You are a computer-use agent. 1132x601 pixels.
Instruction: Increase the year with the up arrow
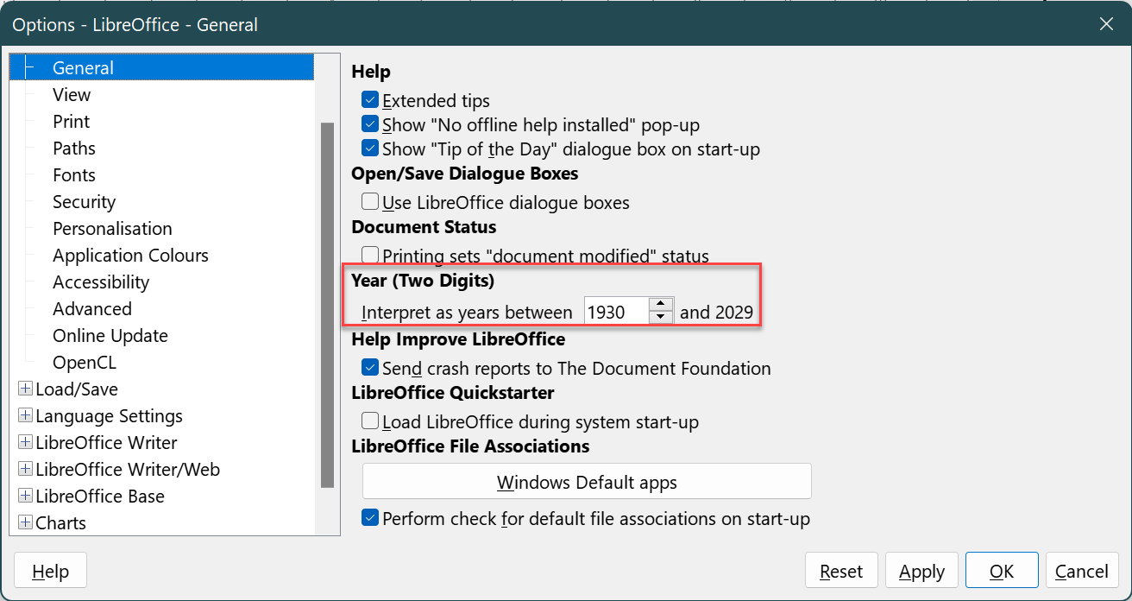[661, 304]
